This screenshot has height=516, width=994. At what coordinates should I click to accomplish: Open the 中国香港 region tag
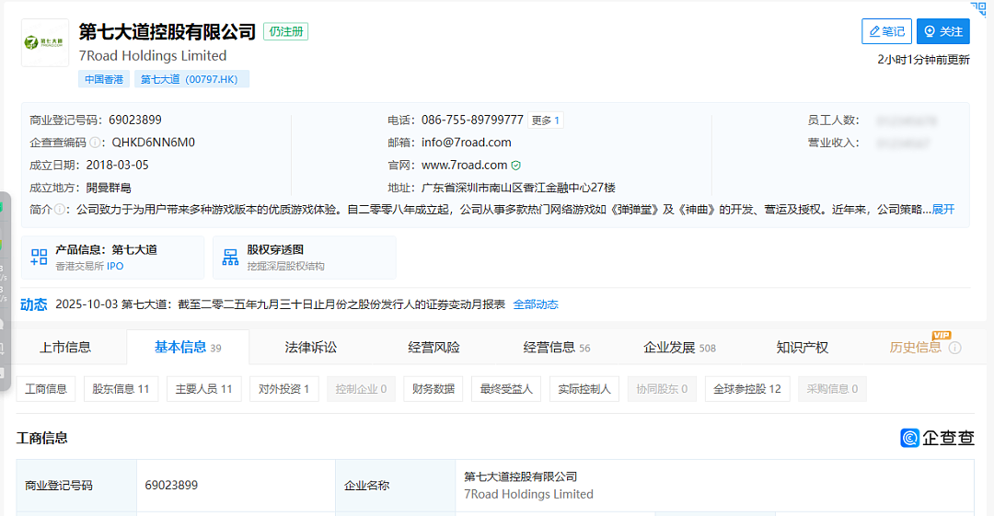pyautogui.click(x=104, y=79)
